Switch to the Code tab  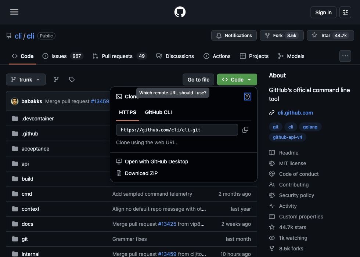coord(22,56)
